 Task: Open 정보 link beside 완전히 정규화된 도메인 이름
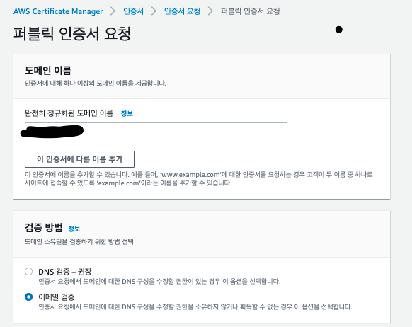127,113
